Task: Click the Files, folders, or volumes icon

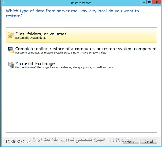Action: click(11, 35)
